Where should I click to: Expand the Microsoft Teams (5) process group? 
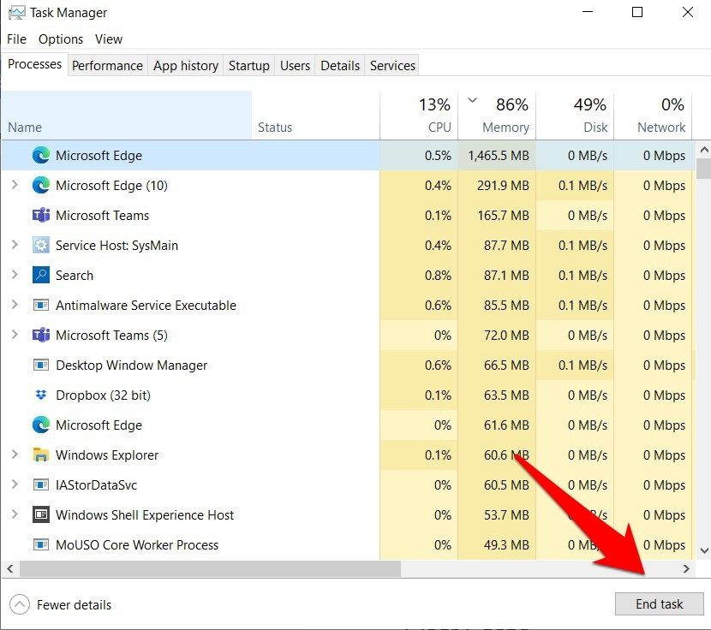(x=15, y=336)
